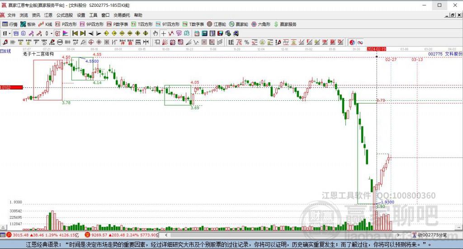Open the 江恩 menu
The image size is (463, 249).
pos(48,15)
